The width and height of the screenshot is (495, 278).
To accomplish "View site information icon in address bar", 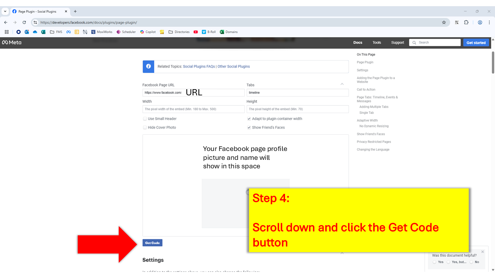I will [35, 22].
